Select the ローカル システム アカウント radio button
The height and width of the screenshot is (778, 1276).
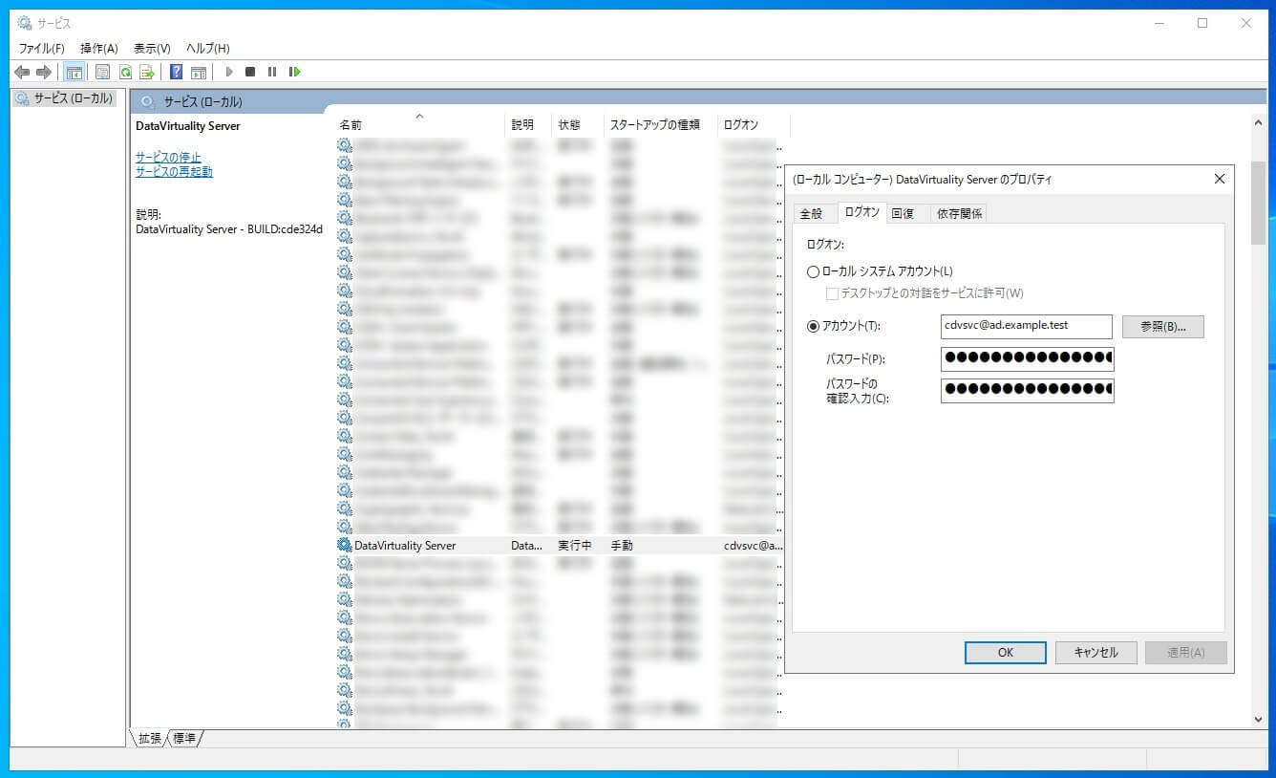point(813,271)
